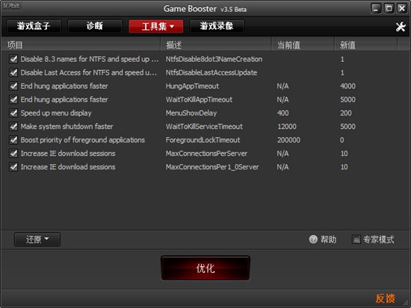Sort by 项目 column header
This screenshot has width=411, height=308.
[x=81, y=45]
